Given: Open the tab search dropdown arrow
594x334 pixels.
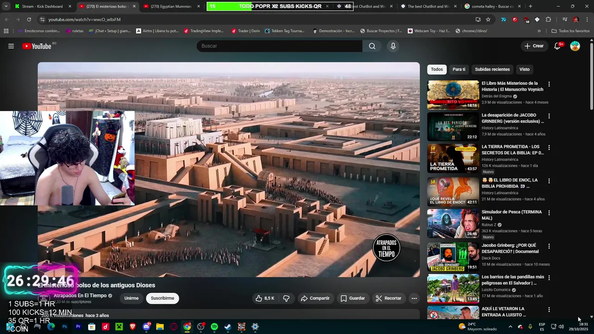Looking at the screenshot, I should (x=6, y=6).
